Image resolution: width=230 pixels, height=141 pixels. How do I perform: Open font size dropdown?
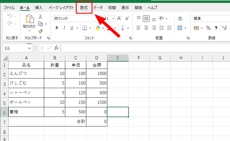point(113,19)
